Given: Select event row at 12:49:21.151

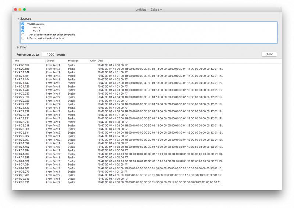Looking at the screenshot, I should (x=147, y=76).
